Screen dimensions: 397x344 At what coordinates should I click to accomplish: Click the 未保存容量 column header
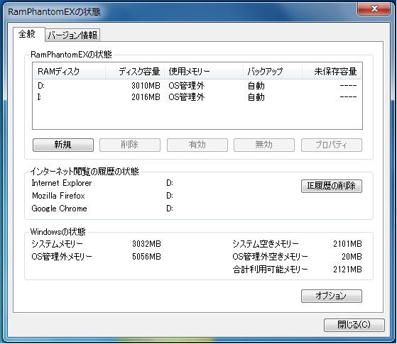(x=332, y=72)
